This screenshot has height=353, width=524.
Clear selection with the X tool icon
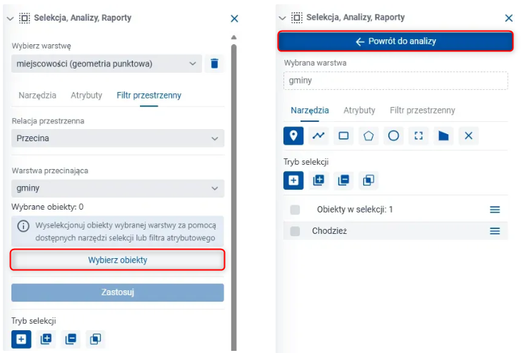pos(468,135)
